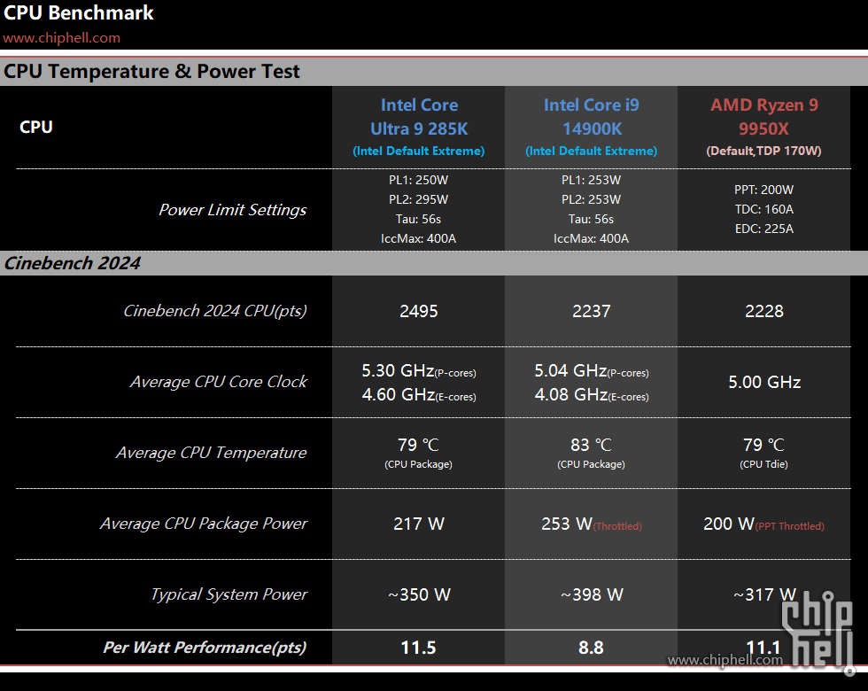The height and width of the screenshot is (691, 868).
Task: Click the "CPU" row label
Action: [x=36, y=127]
